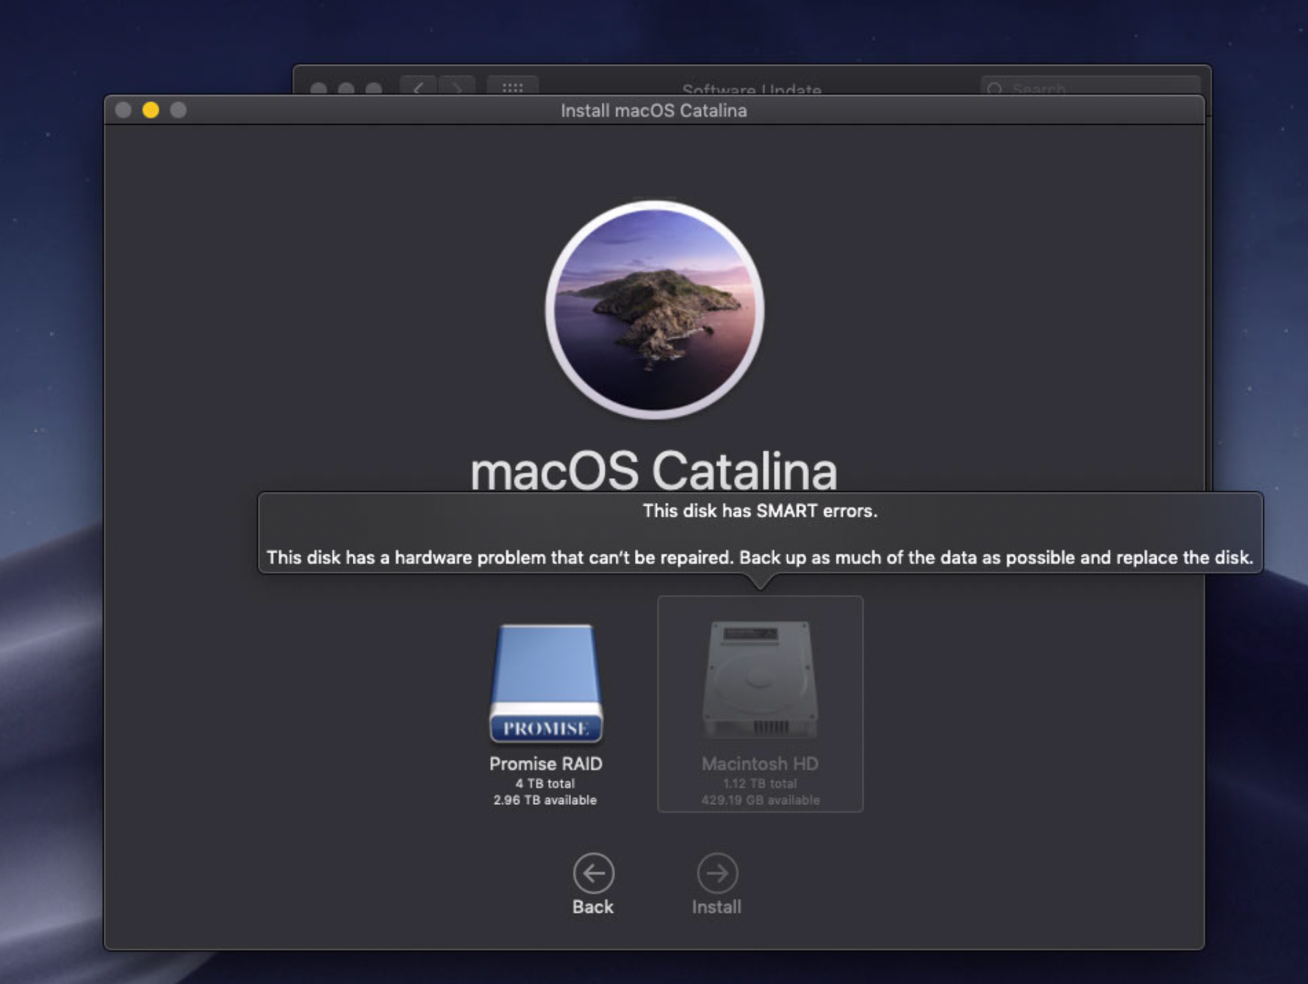The width and height of the screenshot is (1308, 984).
Task: Click the Back text label
Action: (x=593, y=907)
